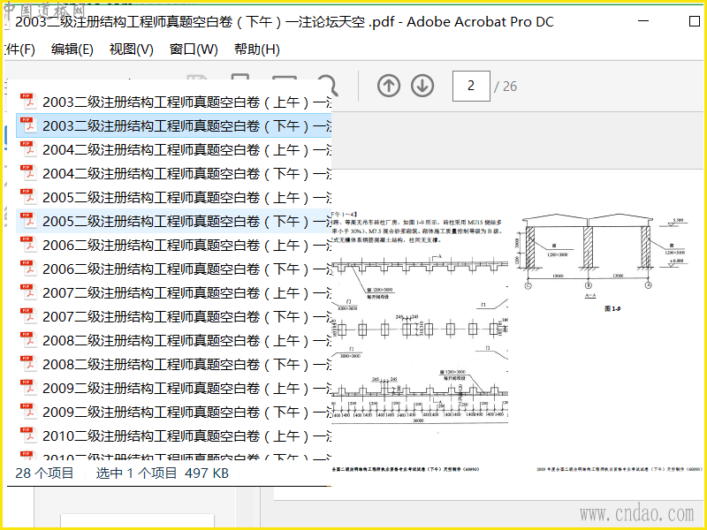The image size is (707, 530).
Task: Click PDF icon of 2004 上午 file
Action: click(x=28, y=149)
